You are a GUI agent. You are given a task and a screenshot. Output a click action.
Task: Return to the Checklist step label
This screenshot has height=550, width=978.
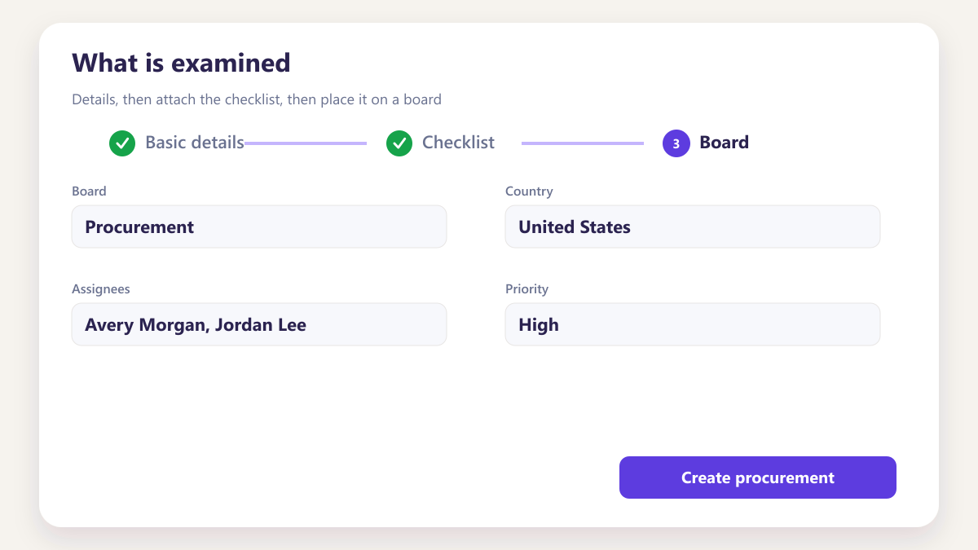pyautogui.click(x=458, y=143)
